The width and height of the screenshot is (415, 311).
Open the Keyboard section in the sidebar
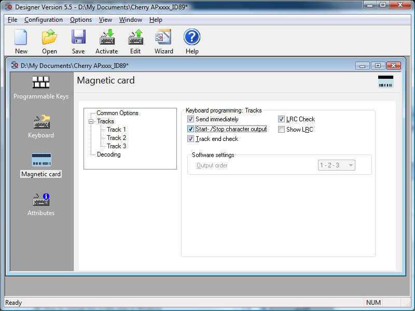(41, 126)
